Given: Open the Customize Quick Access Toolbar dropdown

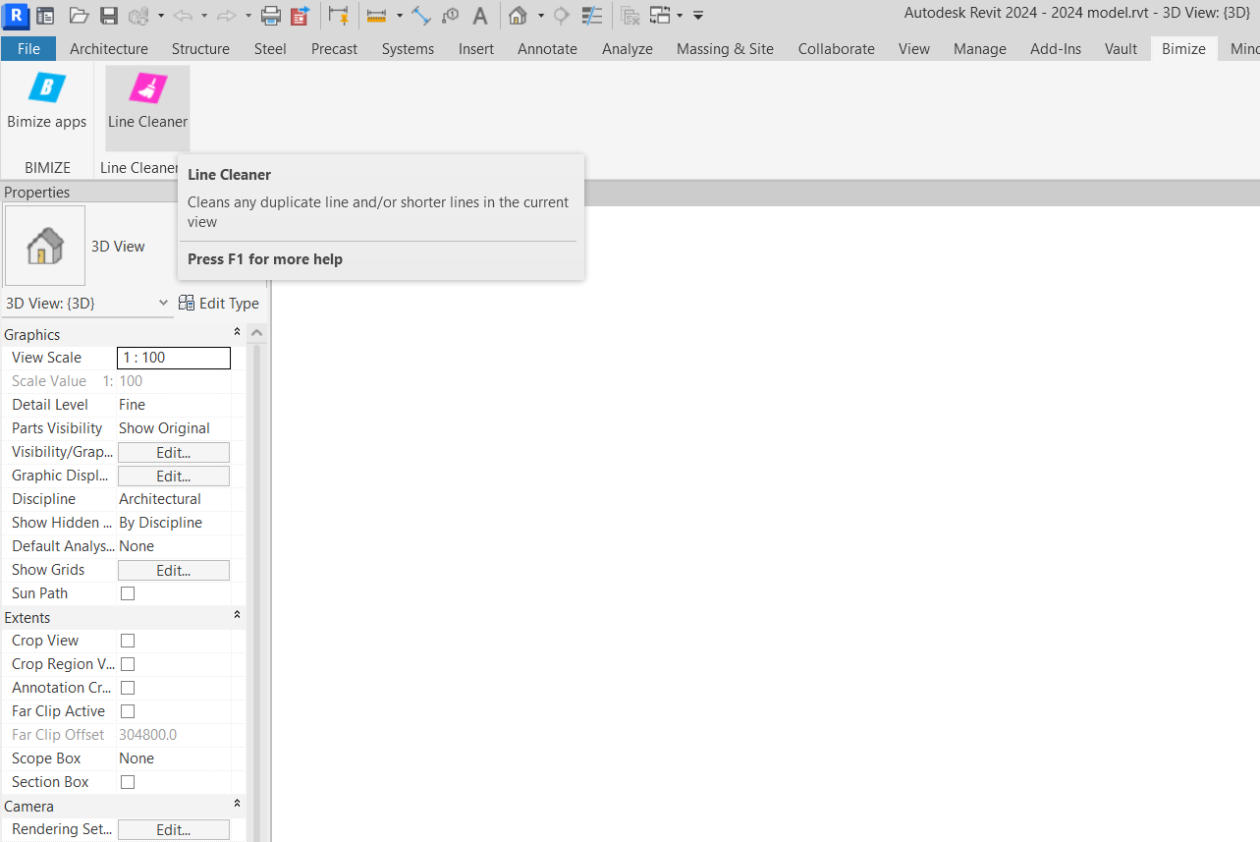Looking at the screenshot, I should (698, 16).
